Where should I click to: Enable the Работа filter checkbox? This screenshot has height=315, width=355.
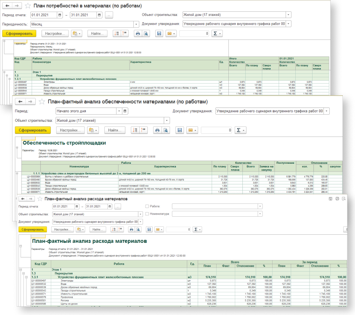click(147, 207)
